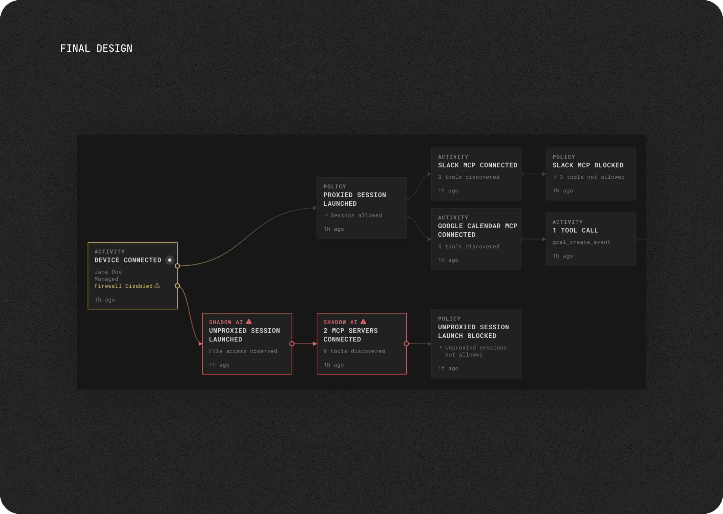This screenshot has height=514, width=723.
Task: Select the Google Calendar MCP Connected node
Action: click(476, 239)
